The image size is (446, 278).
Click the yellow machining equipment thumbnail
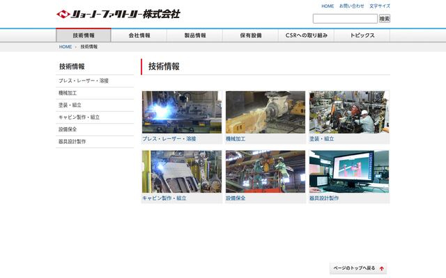click(x=266, y=112)
